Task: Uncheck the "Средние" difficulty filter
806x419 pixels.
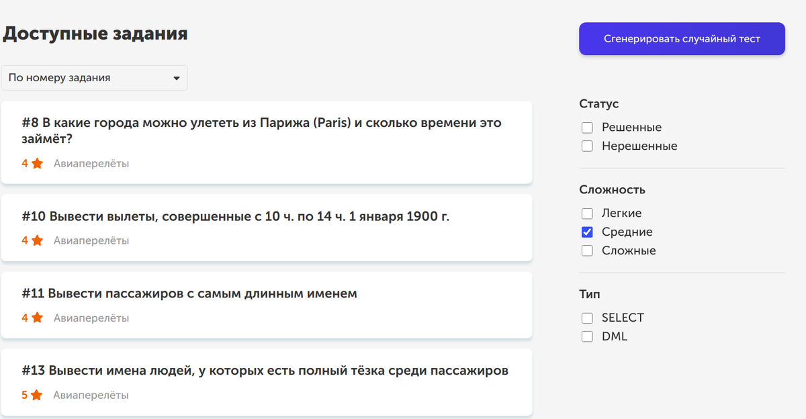Action: [587, 232]
